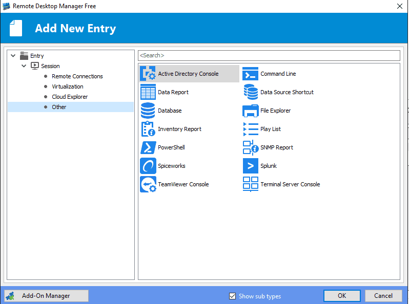
Task: Select the Data Report grid icon
Action: (148, 92)
